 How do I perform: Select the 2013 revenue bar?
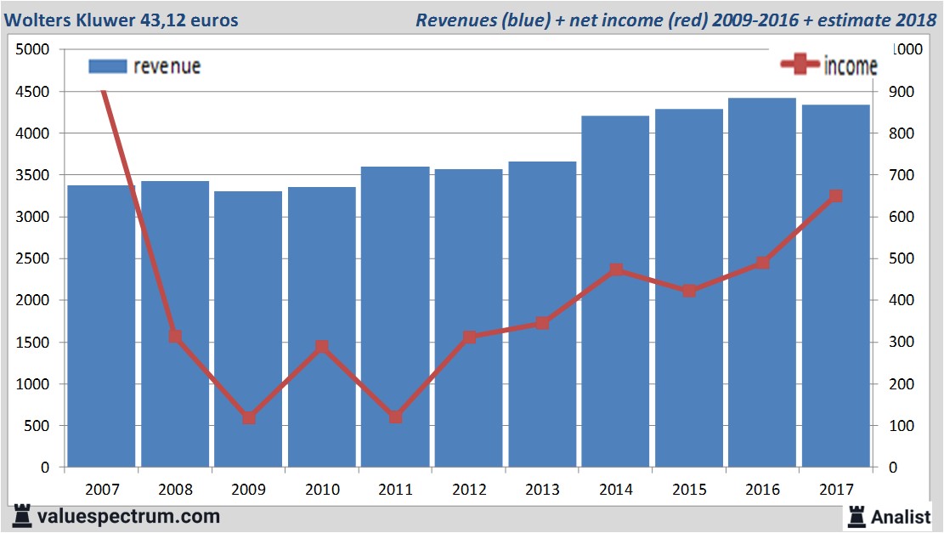(x=542, y=314)
